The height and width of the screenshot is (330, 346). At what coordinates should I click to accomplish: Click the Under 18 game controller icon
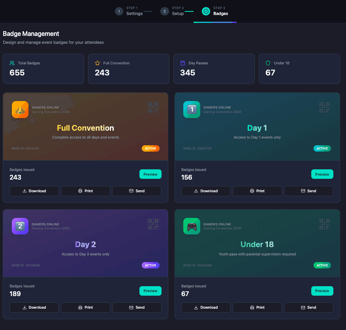pyautogui.click(x=192, y=226)
